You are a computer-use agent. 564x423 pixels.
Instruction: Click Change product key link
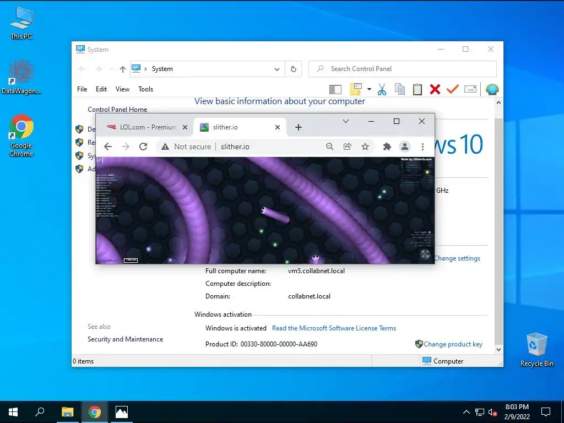pyautogui.click(x=453, y=344)
